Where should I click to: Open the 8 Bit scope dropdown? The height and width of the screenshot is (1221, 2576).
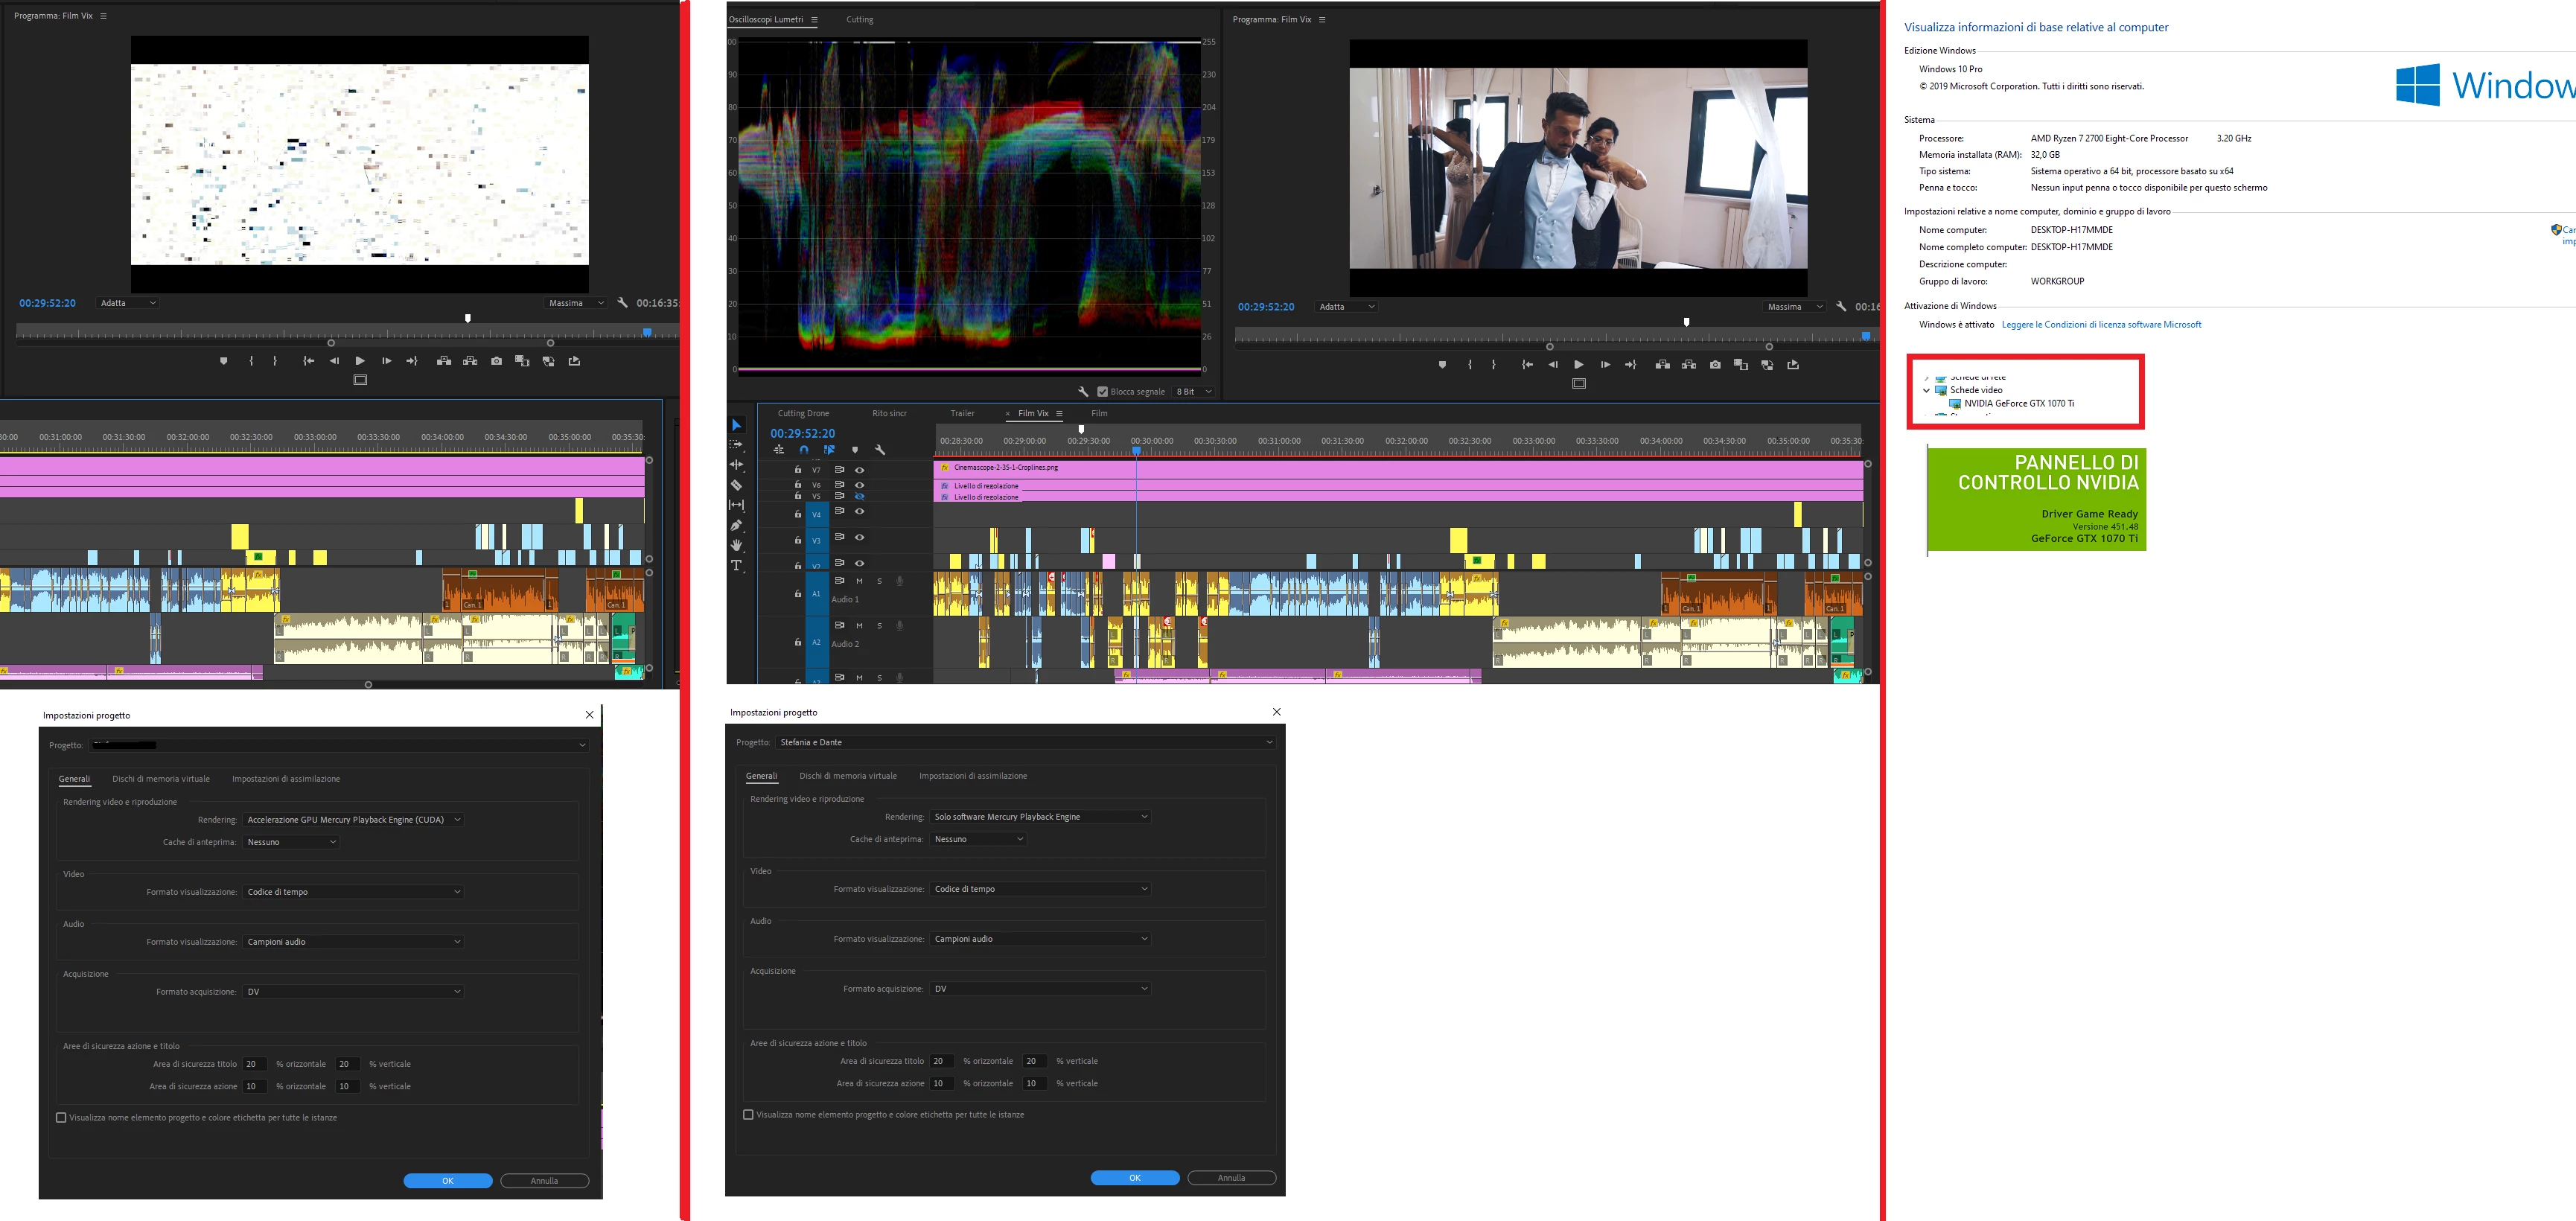[x=1194, y=392]
